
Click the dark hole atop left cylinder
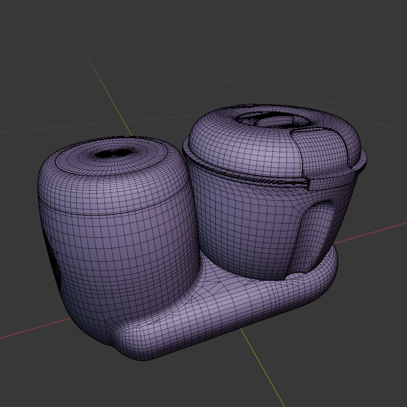point(114,153)
